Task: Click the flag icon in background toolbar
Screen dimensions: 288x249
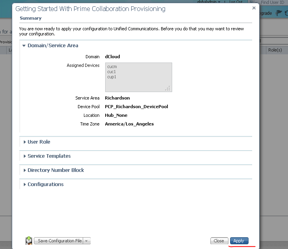Action: pos(279,13)
